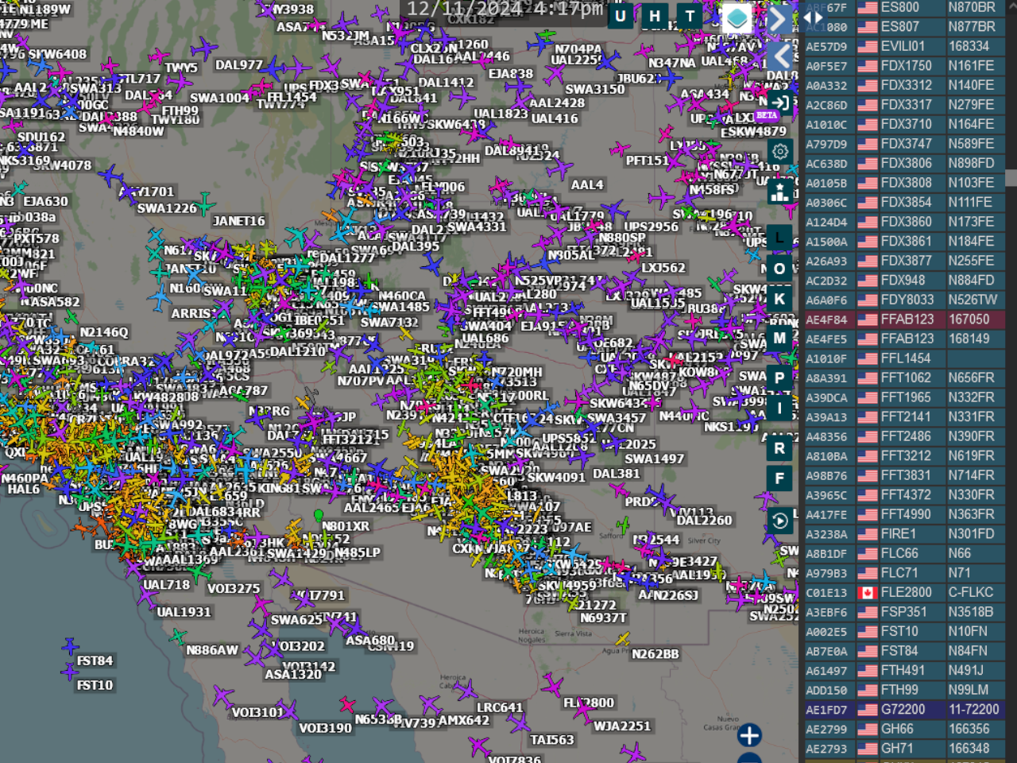1017x763 pixels.
Task: Click the Canadian flag in the FLE2800 row
Action: pos(868,593)
